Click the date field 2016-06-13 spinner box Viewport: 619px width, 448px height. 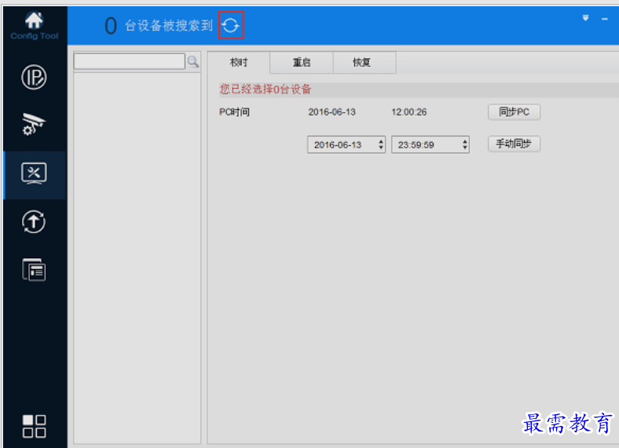[x=346, y=144]
